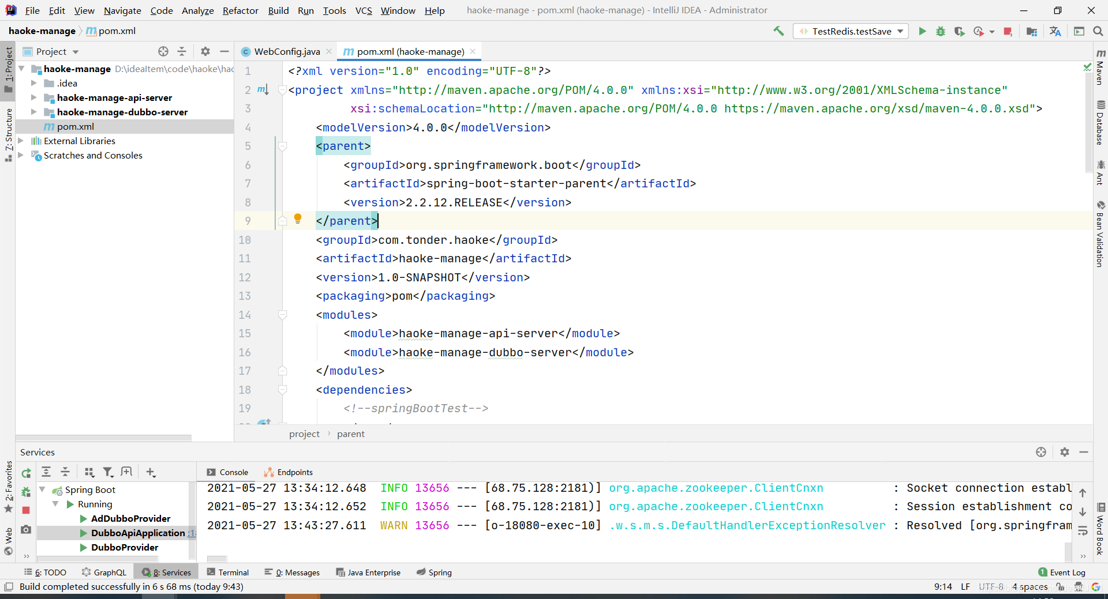Toggle tool window bars at status bar corner

click(8, 587)
